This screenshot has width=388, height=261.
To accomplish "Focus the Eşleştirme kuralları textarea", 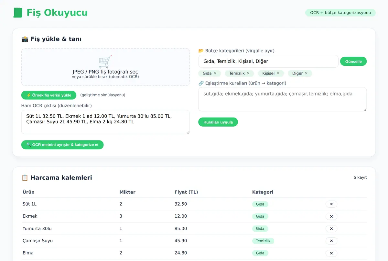I will click(x=283, y=99).
